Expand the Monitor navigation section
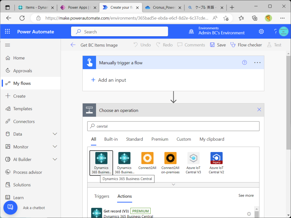 [55, 147]
